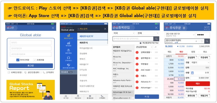Select the 투자정보 chart icon
217x103 pixels.
point(68,43)
